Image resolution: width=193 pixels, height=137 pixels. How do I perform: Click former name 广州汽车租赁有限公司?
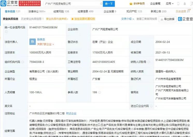[168, 86]
